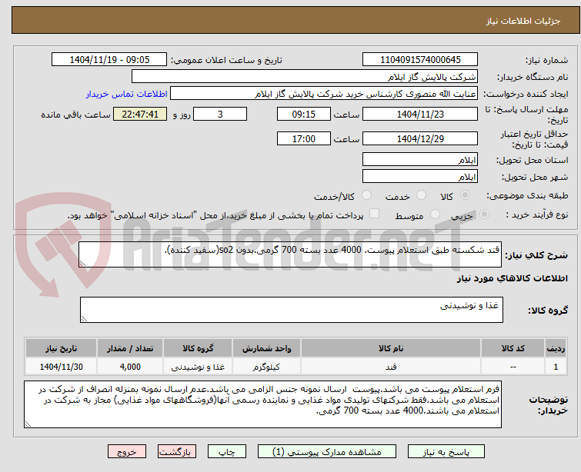Click the requester field عنایت الله منصوری
The image size is (581, 472).
324,94
